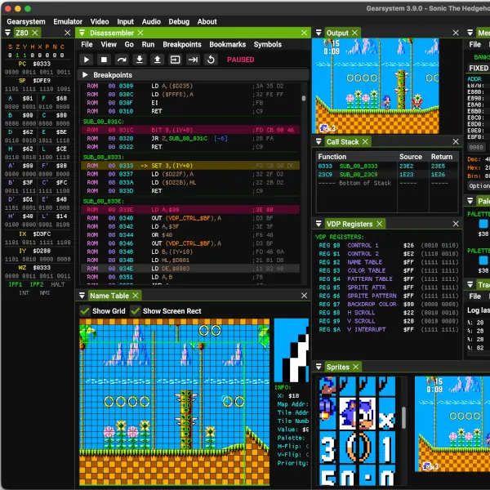The image size is (490, 490).
Task: Click the 'LD DE,$0003' row at 034E
Action: pos(190,269)
